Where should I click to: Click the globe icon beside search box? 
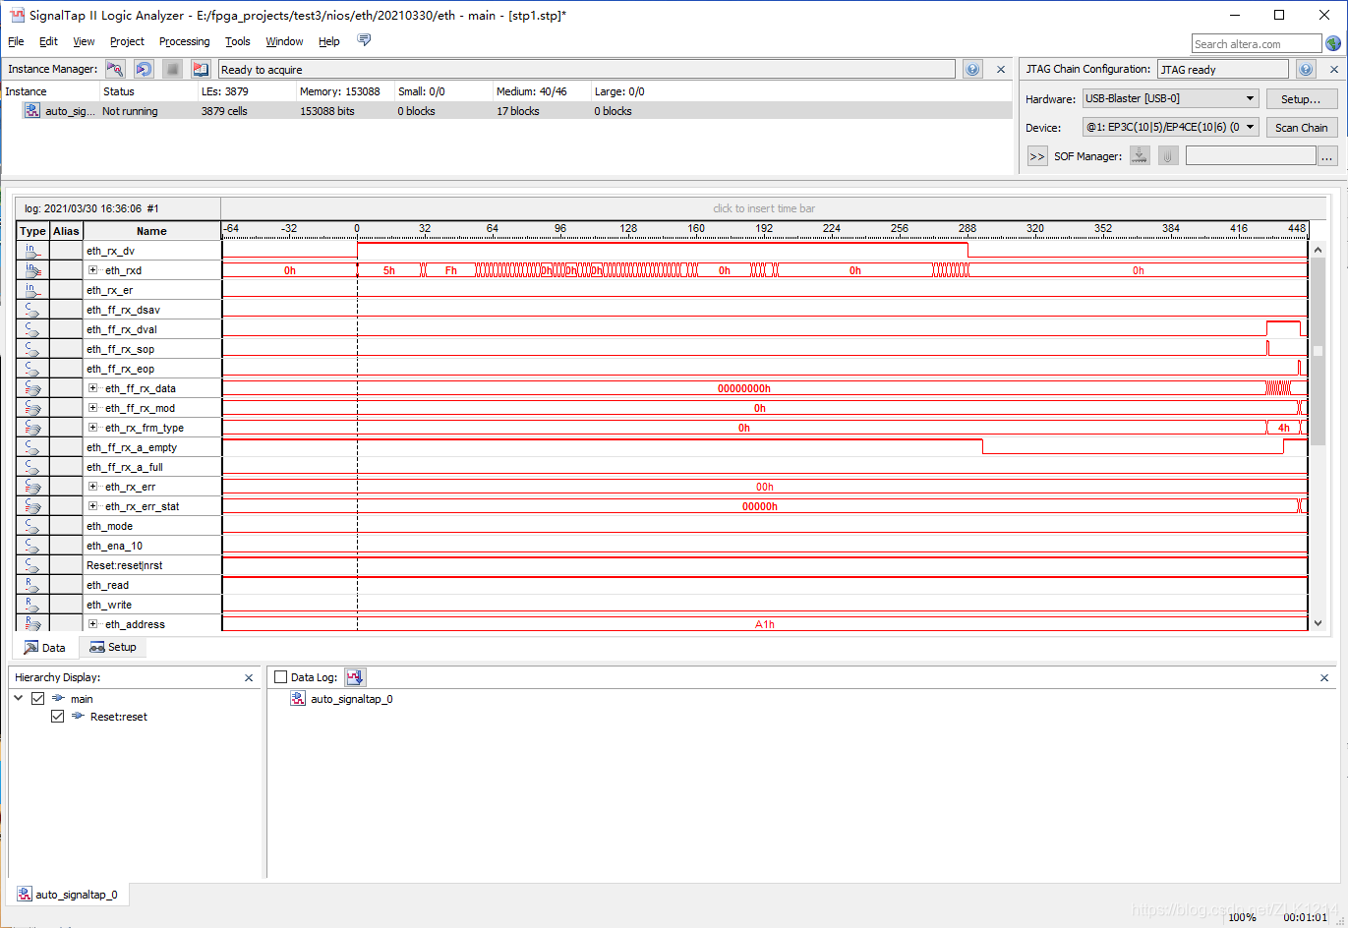tap(1333, 43)
